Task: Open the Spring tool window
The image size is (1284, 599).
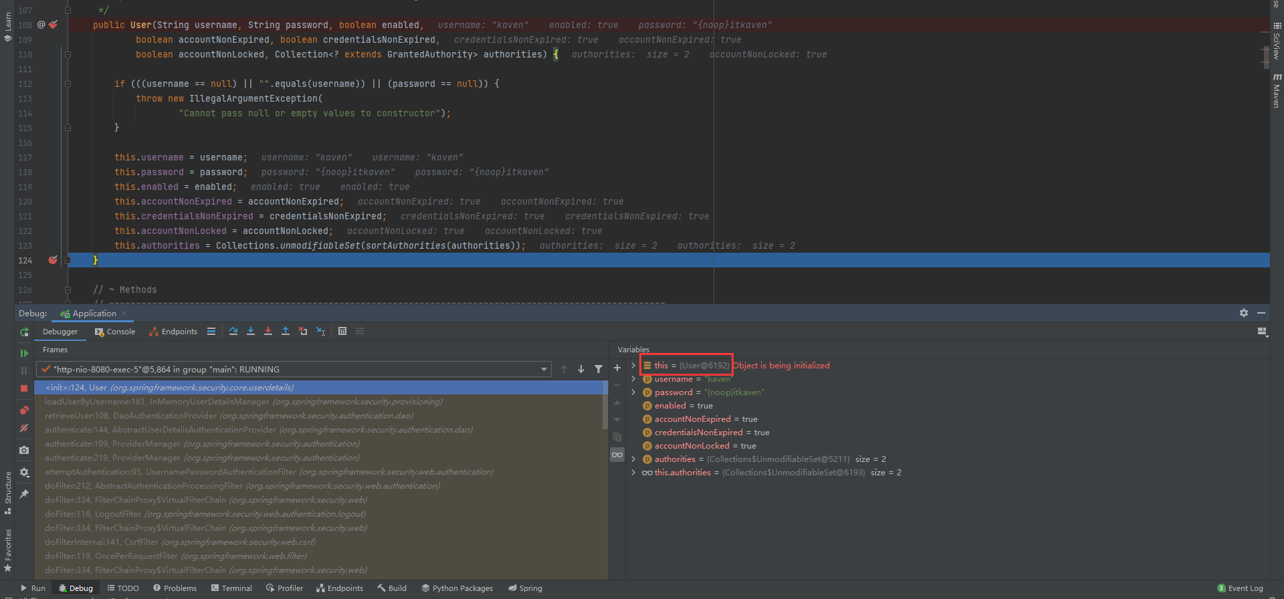Action: point(525,588)
